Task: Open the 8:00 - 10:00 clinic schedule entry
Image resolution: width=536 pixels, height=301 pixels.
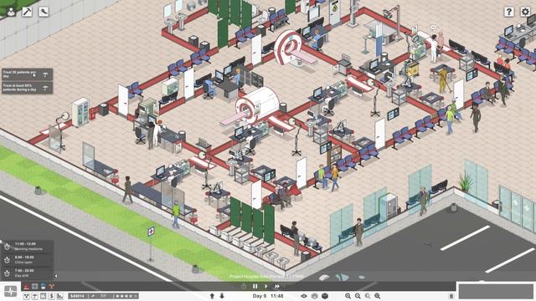Action: pyautogui.click(x=28, y=260)
